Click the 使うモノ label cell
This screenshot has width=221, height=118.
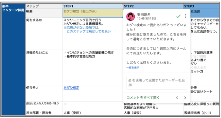44,93
